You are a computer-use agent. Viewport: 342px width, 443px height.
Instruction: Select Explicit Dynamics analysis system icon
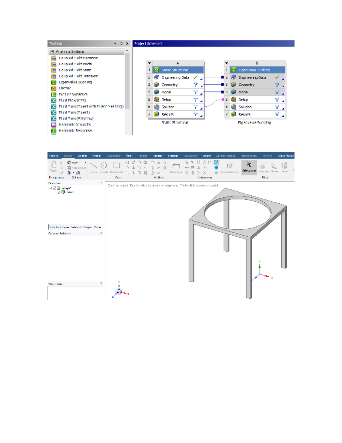pyautogui.click(x=54, y=94)
